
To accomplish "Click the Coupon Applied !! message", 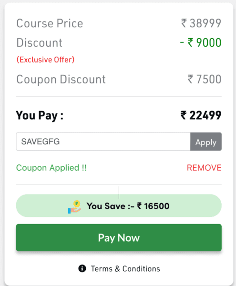I will 51,168.
